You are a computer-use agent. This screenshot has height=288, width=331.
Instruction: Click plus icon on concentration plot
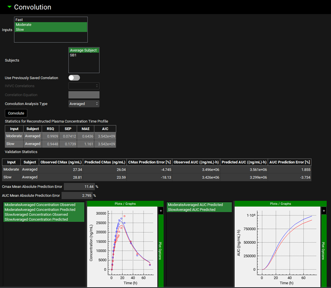click(160, 211)
